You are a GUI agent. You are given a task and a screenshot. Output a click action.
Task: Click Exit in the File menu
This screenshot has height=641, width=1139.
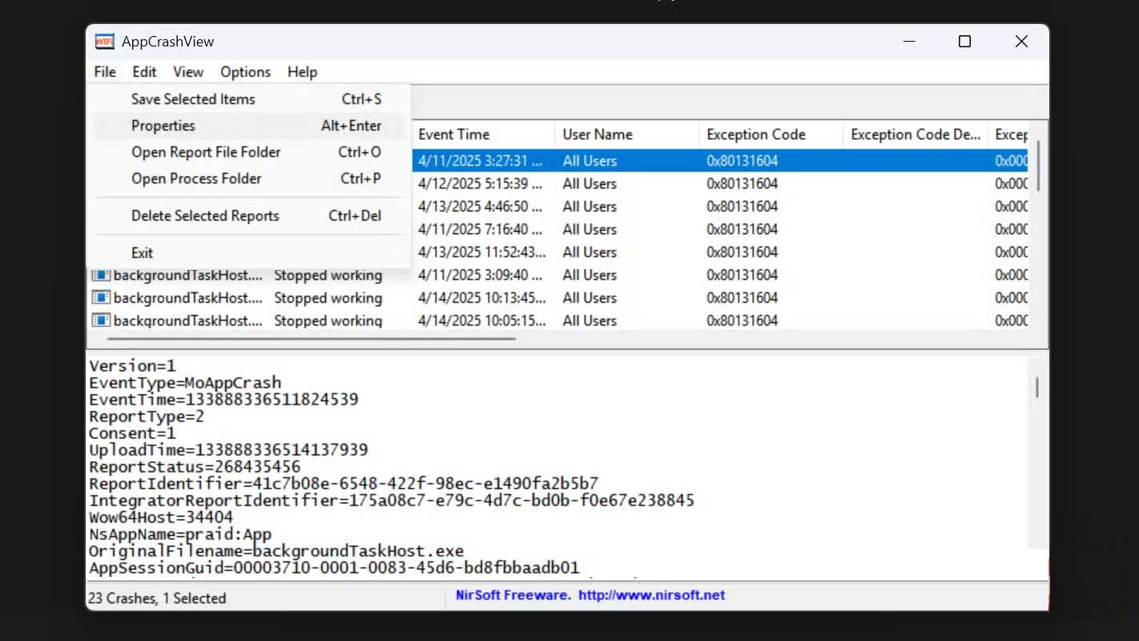pos(142,252)
